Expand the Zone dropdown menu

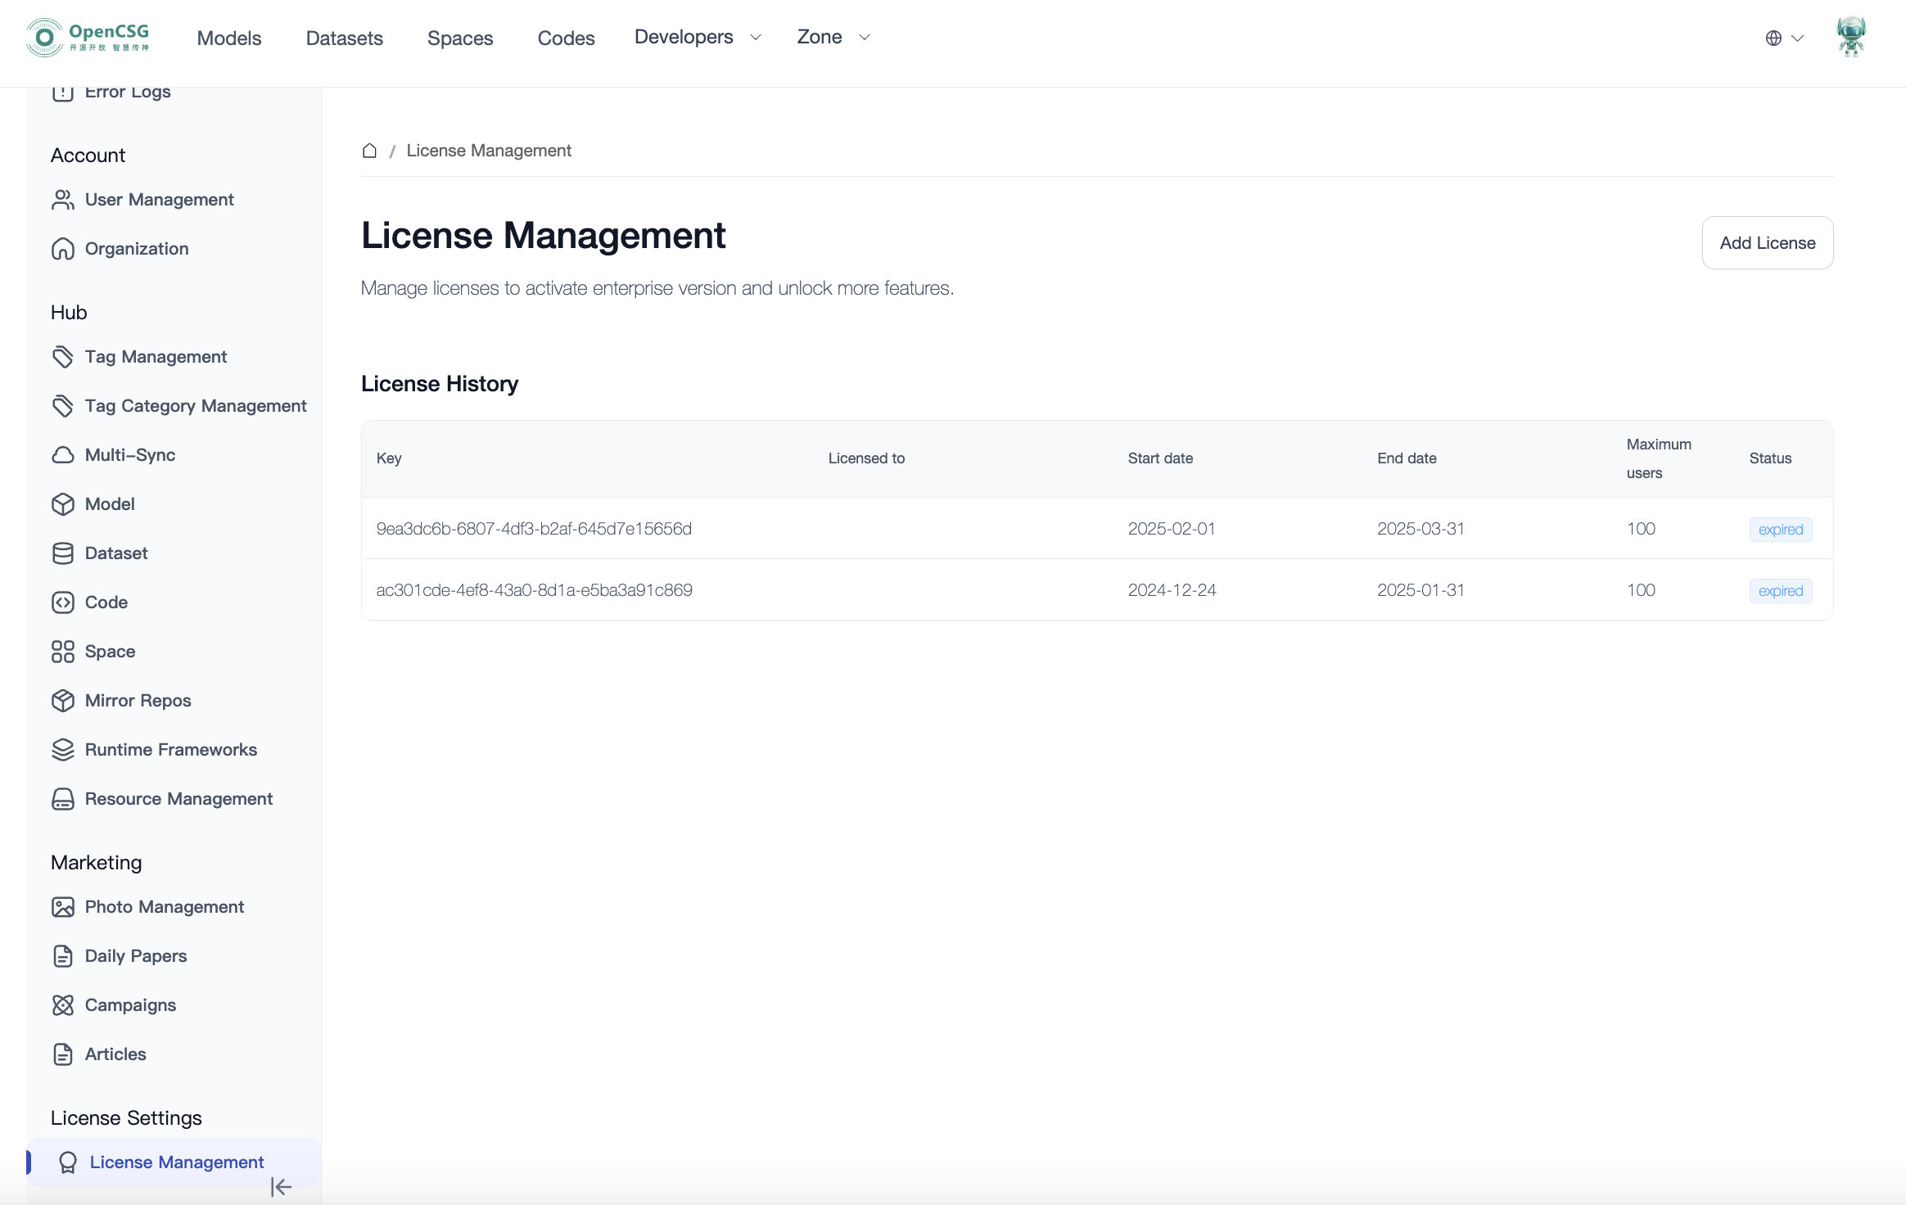click(833, 37)
